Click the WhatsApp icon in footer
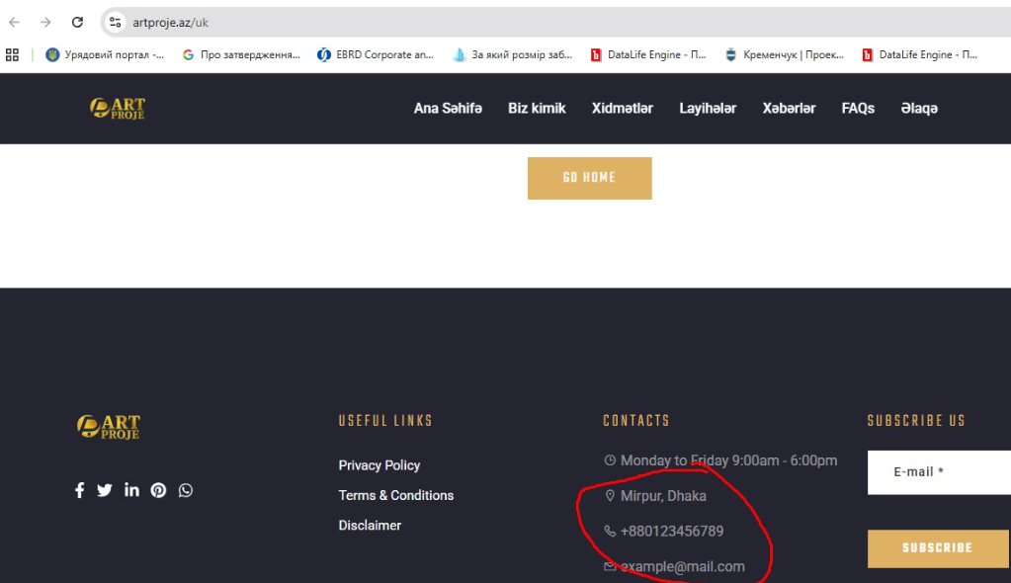 click(x=186, y=490)
